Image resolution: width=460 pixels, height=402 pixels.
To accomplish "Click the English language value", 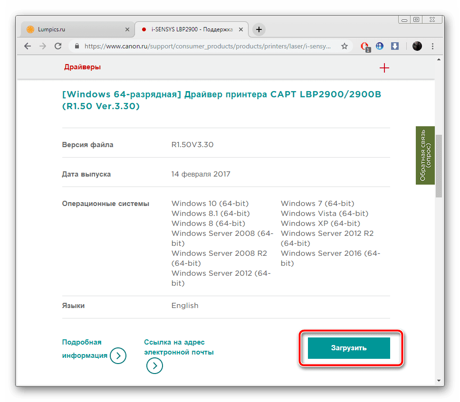I will coord(185,305).
